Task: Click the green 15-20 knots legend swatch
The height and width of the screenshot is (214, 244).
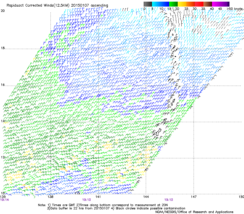Action: [x=173, y=4]
